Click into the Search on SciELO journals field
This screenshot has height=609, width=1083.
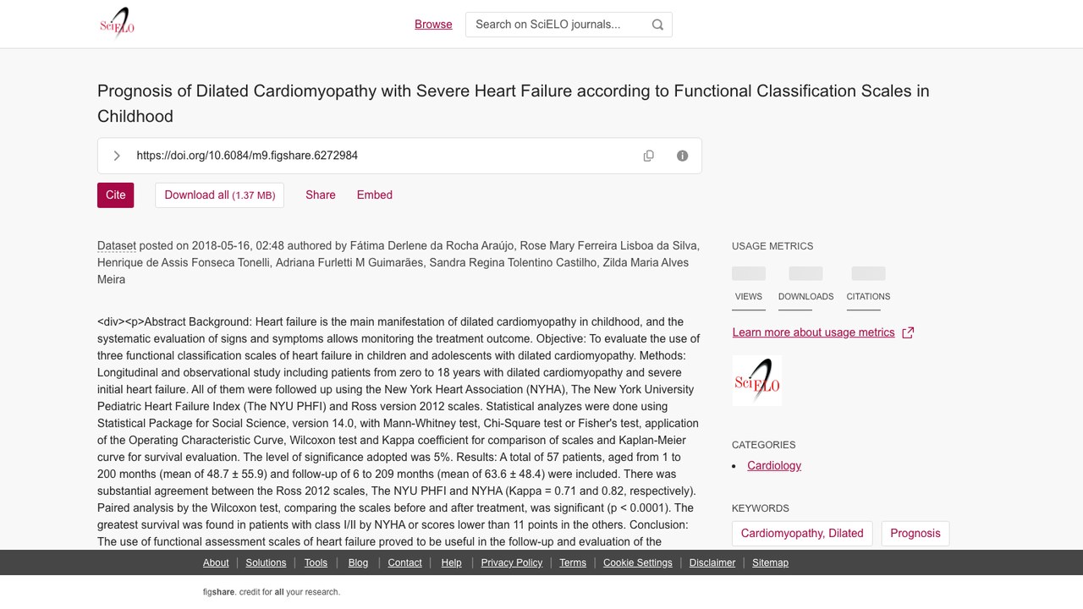558,25
